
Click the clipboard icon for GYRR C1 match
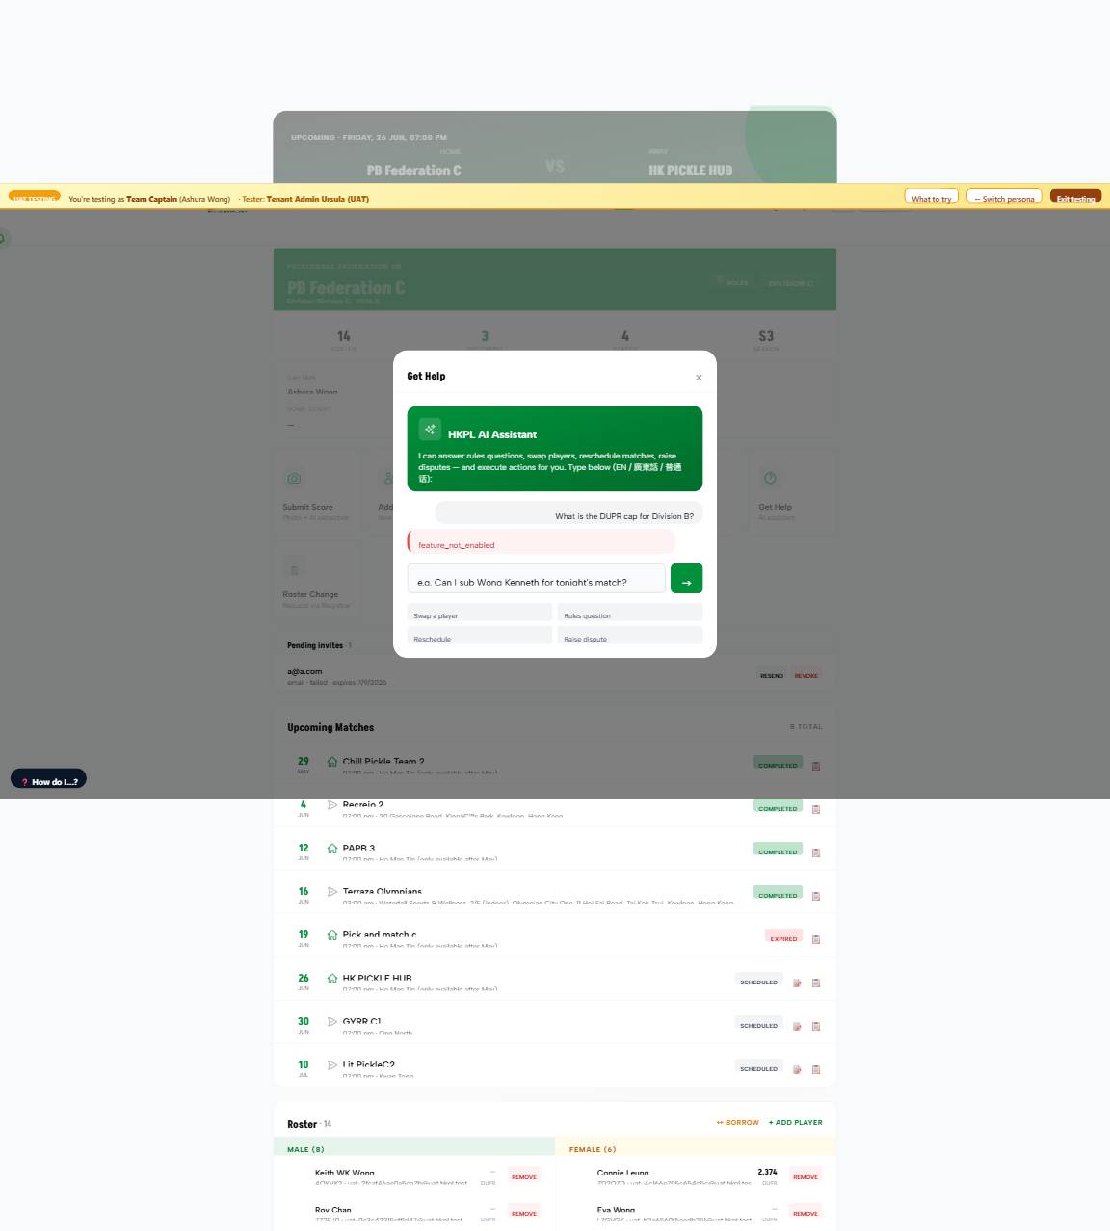click(x=816, y=1026)
